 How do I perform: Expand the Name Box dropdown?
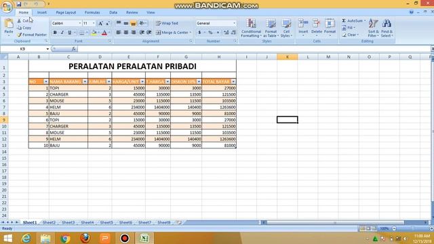(47, 49)
